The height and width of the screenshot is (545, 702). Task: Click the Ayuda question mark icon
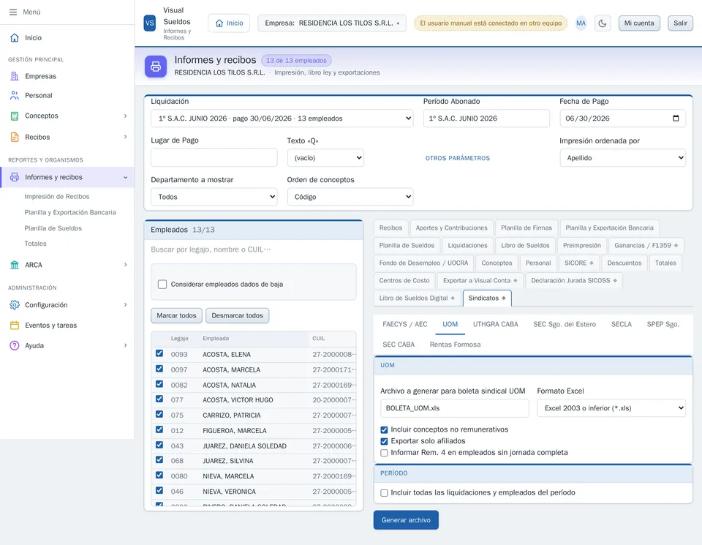[x=15, y=346]
